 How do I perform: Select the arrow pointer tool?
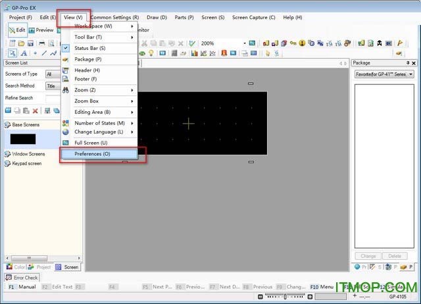coord(13,53)
